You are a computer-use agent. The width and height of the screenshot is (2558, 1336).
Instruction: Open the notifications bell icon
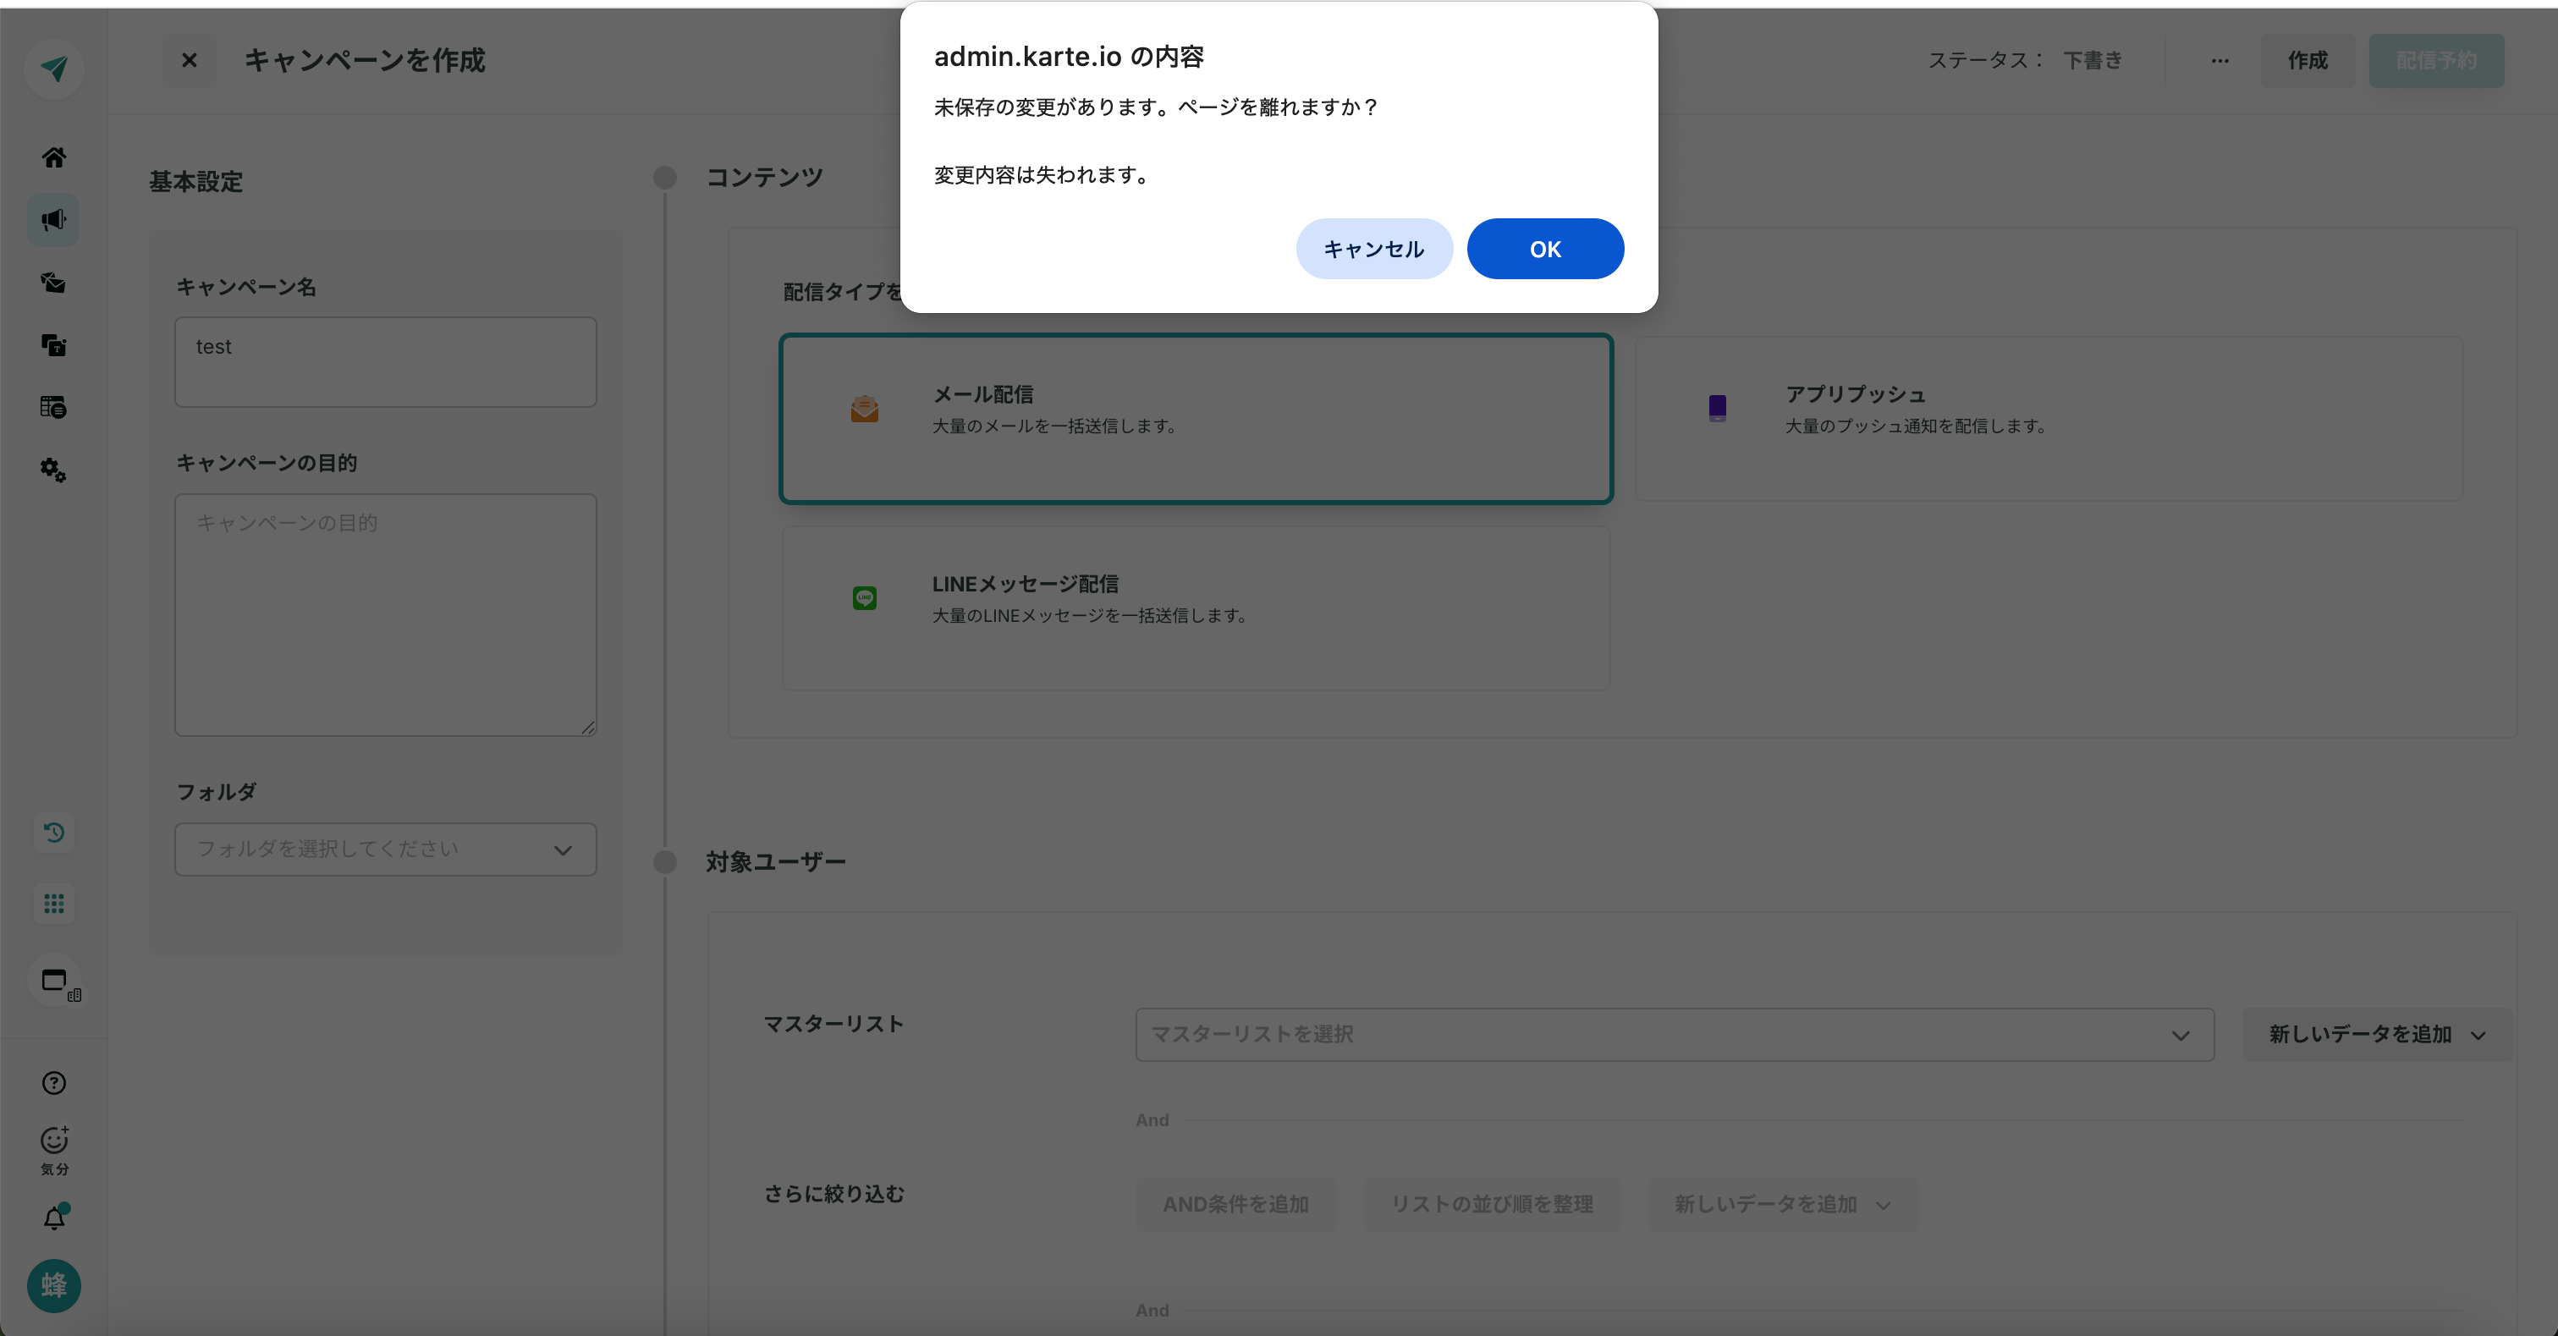point(53,1218)
